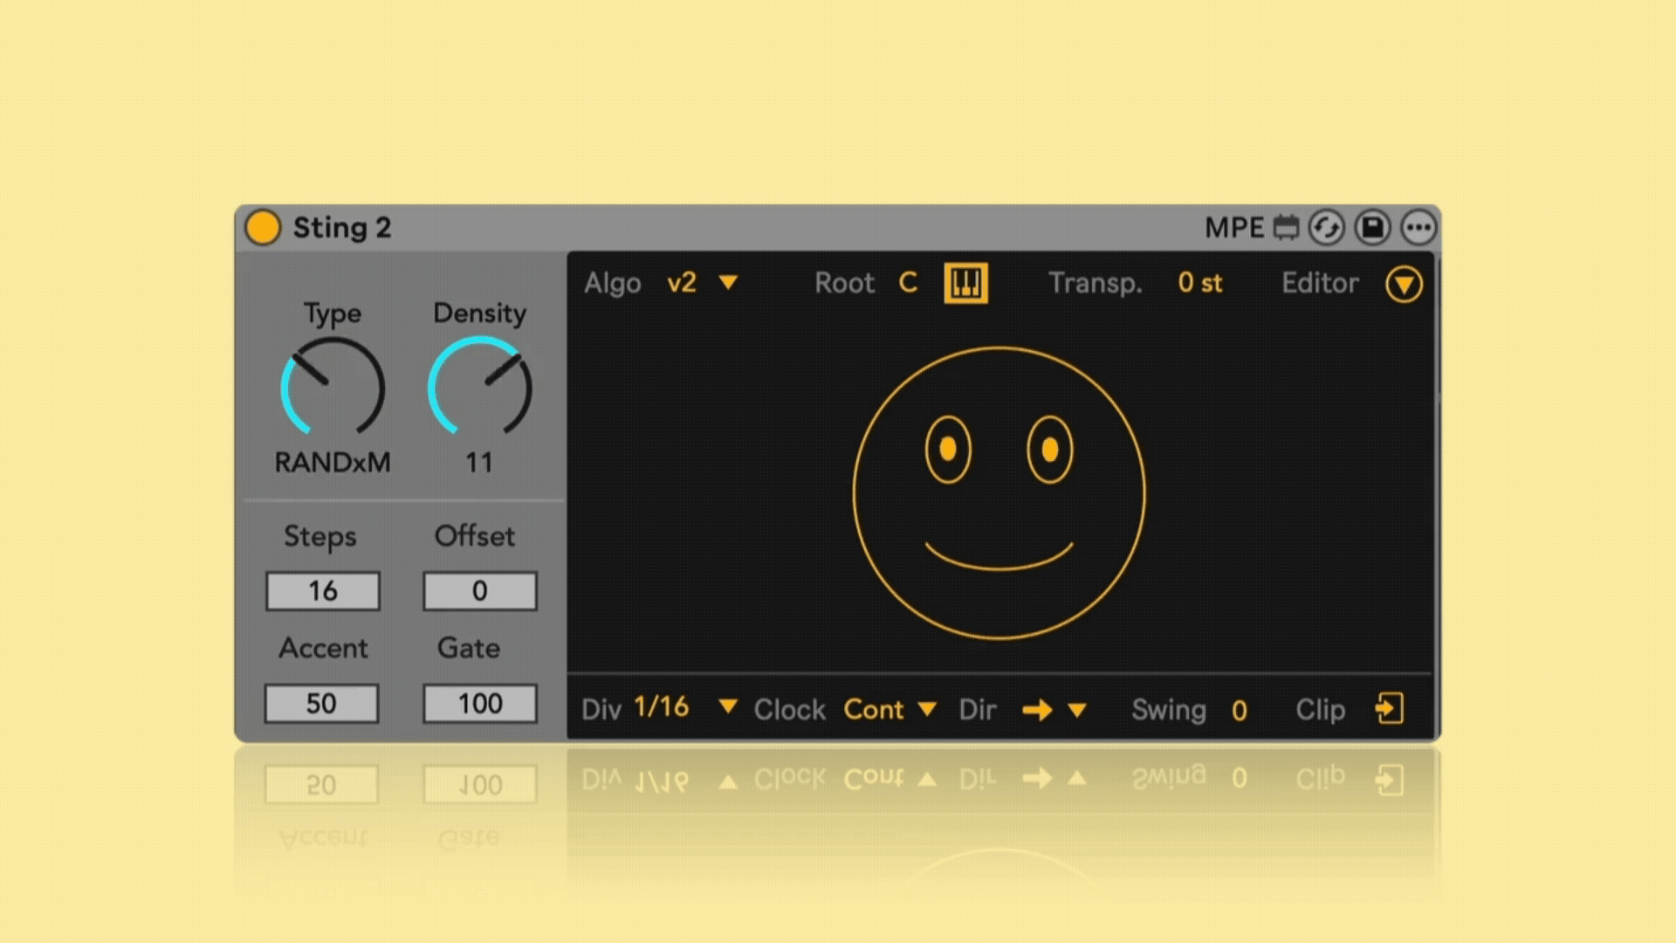Viewport: 1676px width, 943px height.
Task: Click the smiley face display
Action: pos(999,493)
